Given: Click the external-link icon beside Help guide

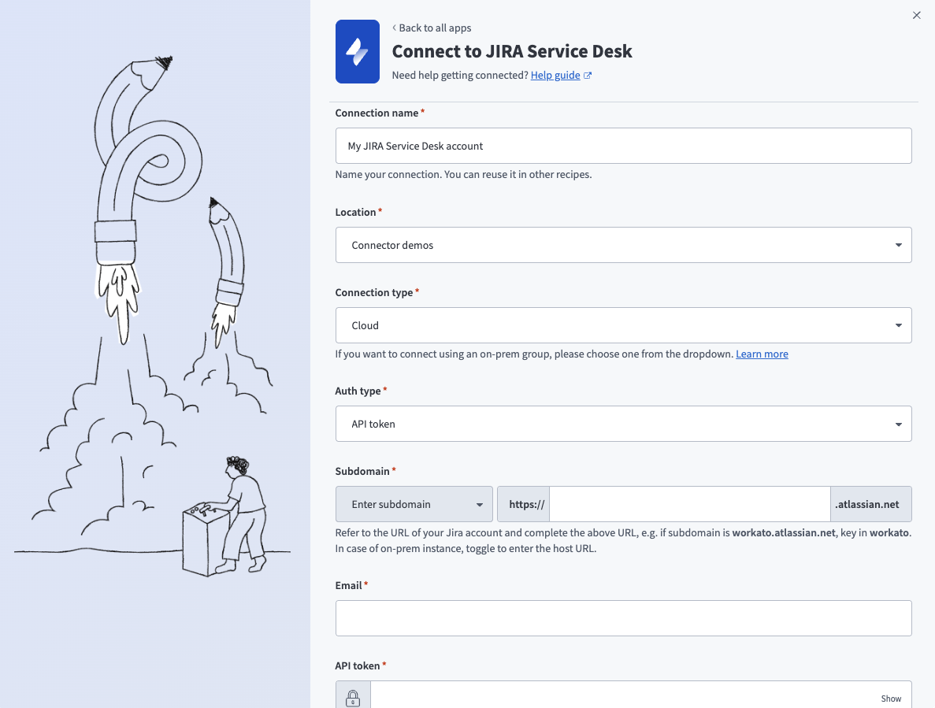Looking at the screenshot, I should click(588, 75).
